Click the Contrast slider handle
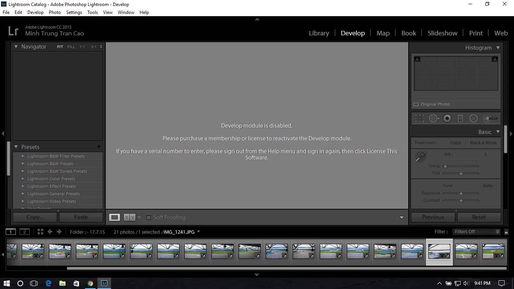This screenshot has height=289, width=514. pyautogui.click(x=461, y=201)
